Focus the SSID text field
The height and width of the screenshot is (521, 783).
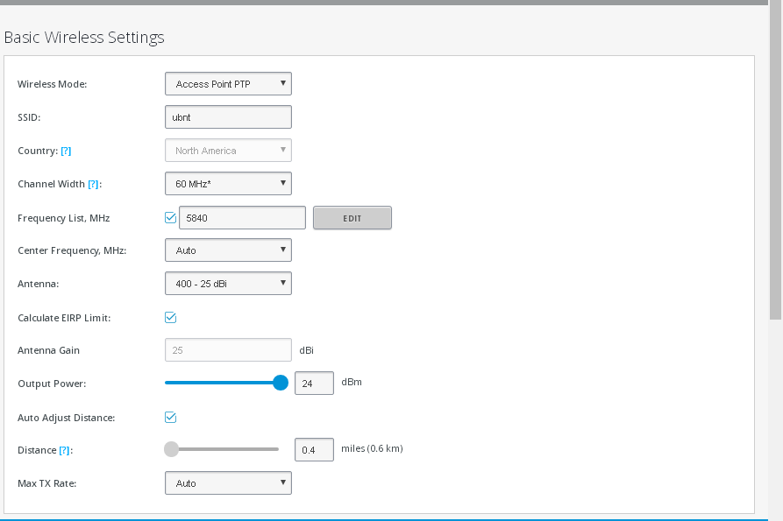point(228,117)
